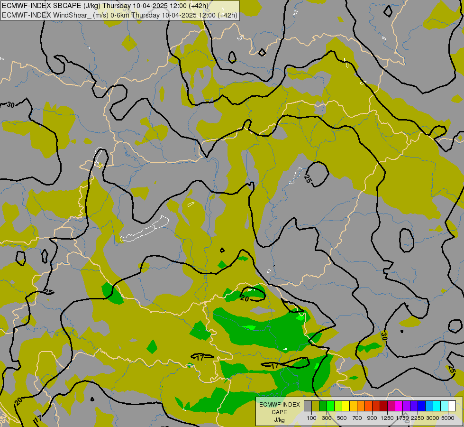
Task: Choose the golden amber legend swatch
Action: point(353,406)
